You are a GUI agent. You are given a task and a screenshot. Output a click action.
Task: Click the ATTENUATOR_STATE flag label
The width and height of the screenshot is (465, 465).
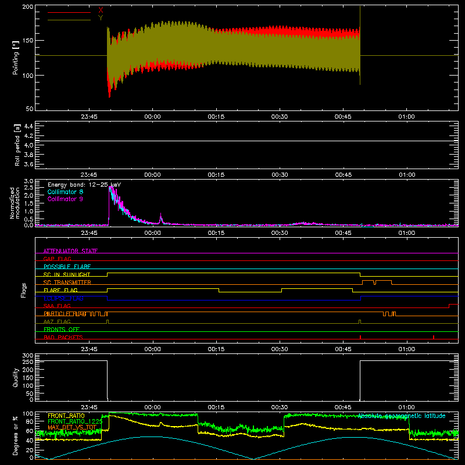(x=70, y=251)
